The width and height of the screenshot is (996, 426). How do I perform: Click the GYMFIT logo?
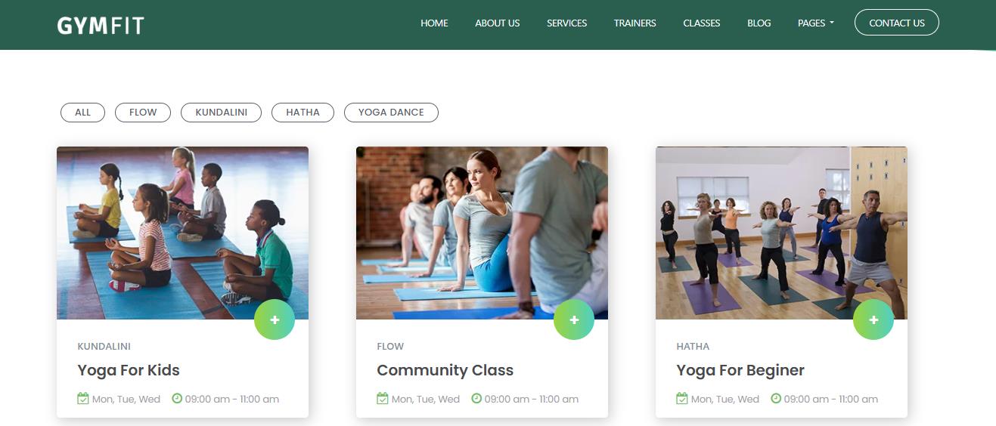coord(101,26)
